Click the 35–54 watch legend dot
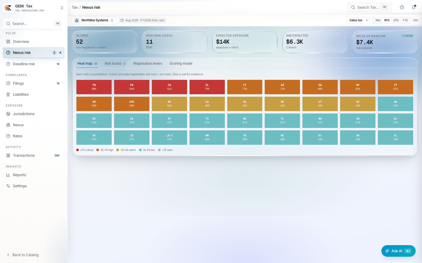The image size is (422, 263). tap(118, 150)
